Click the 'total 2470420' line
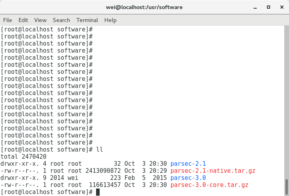Image resolution: width=289 pixels, height=196 pixels. pyautogui.click(x=23, y=156)
